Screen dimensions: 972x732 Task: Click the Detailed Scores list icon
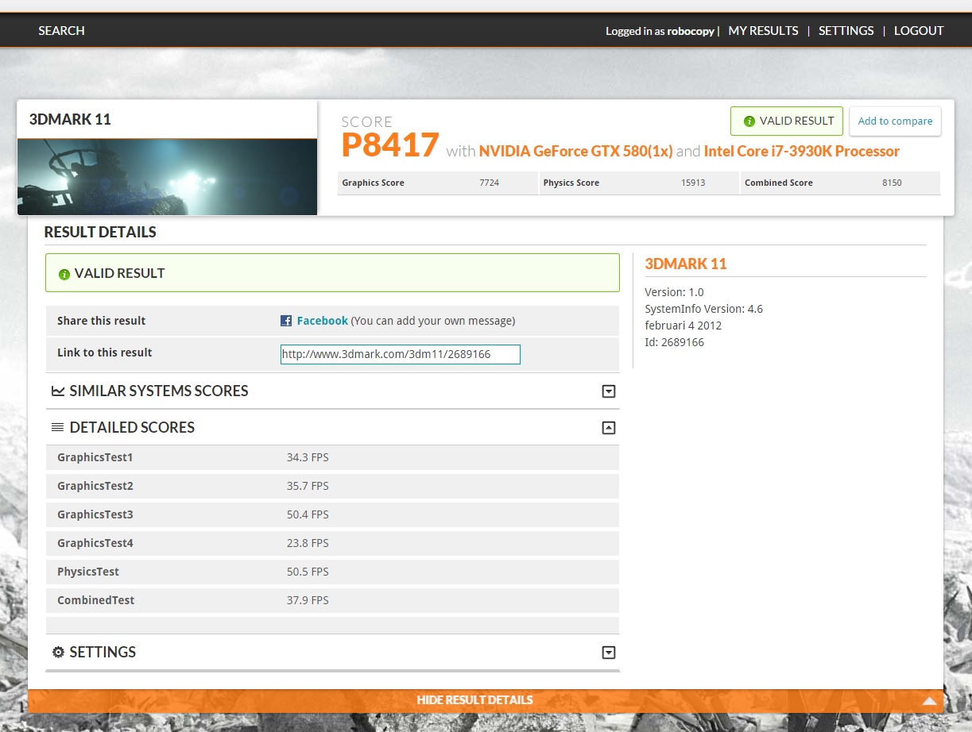click(x=58, y=427)
